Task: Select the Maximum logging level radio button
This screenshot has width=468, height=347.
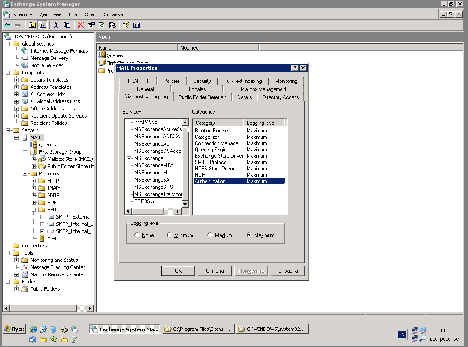Action: click(249, 235)
